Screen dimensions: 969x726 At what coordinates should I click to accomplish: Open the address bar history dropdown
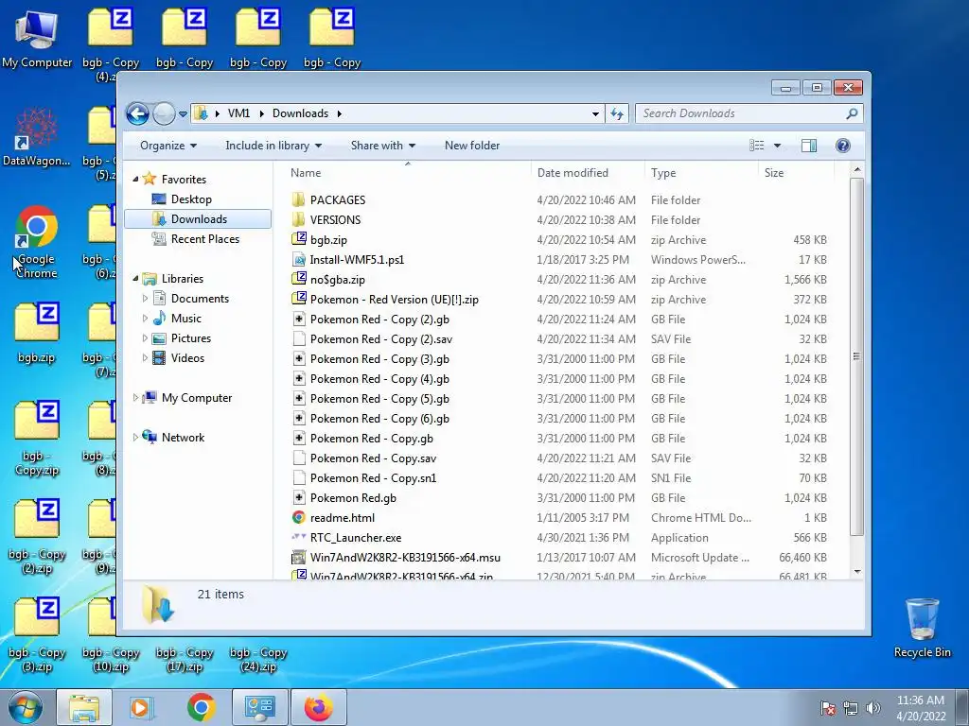click(x=595, y=113)
